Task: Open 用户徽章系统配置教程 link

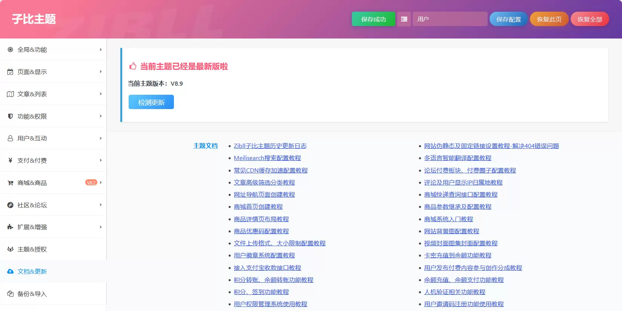Action: click(264, 255)
